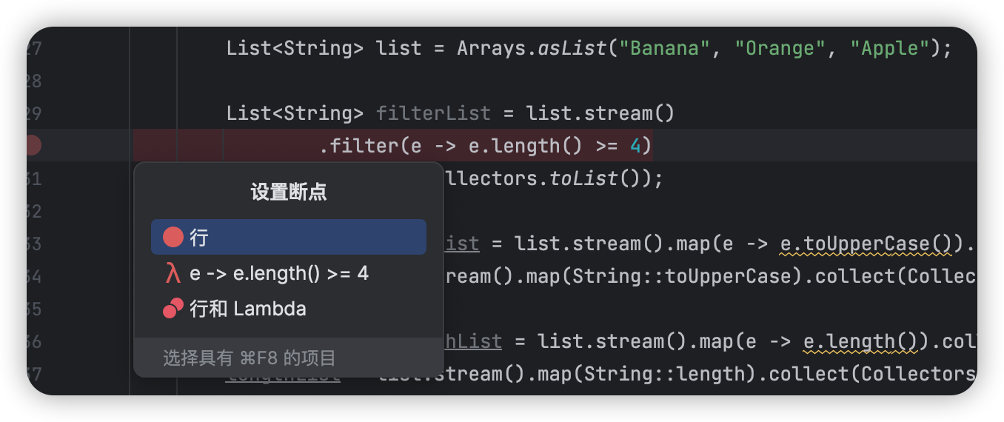This screenshot has height=422, width=1004.
Task: Choose the e -> e.length() >= 4 lambda option
Action: point(289,273)
